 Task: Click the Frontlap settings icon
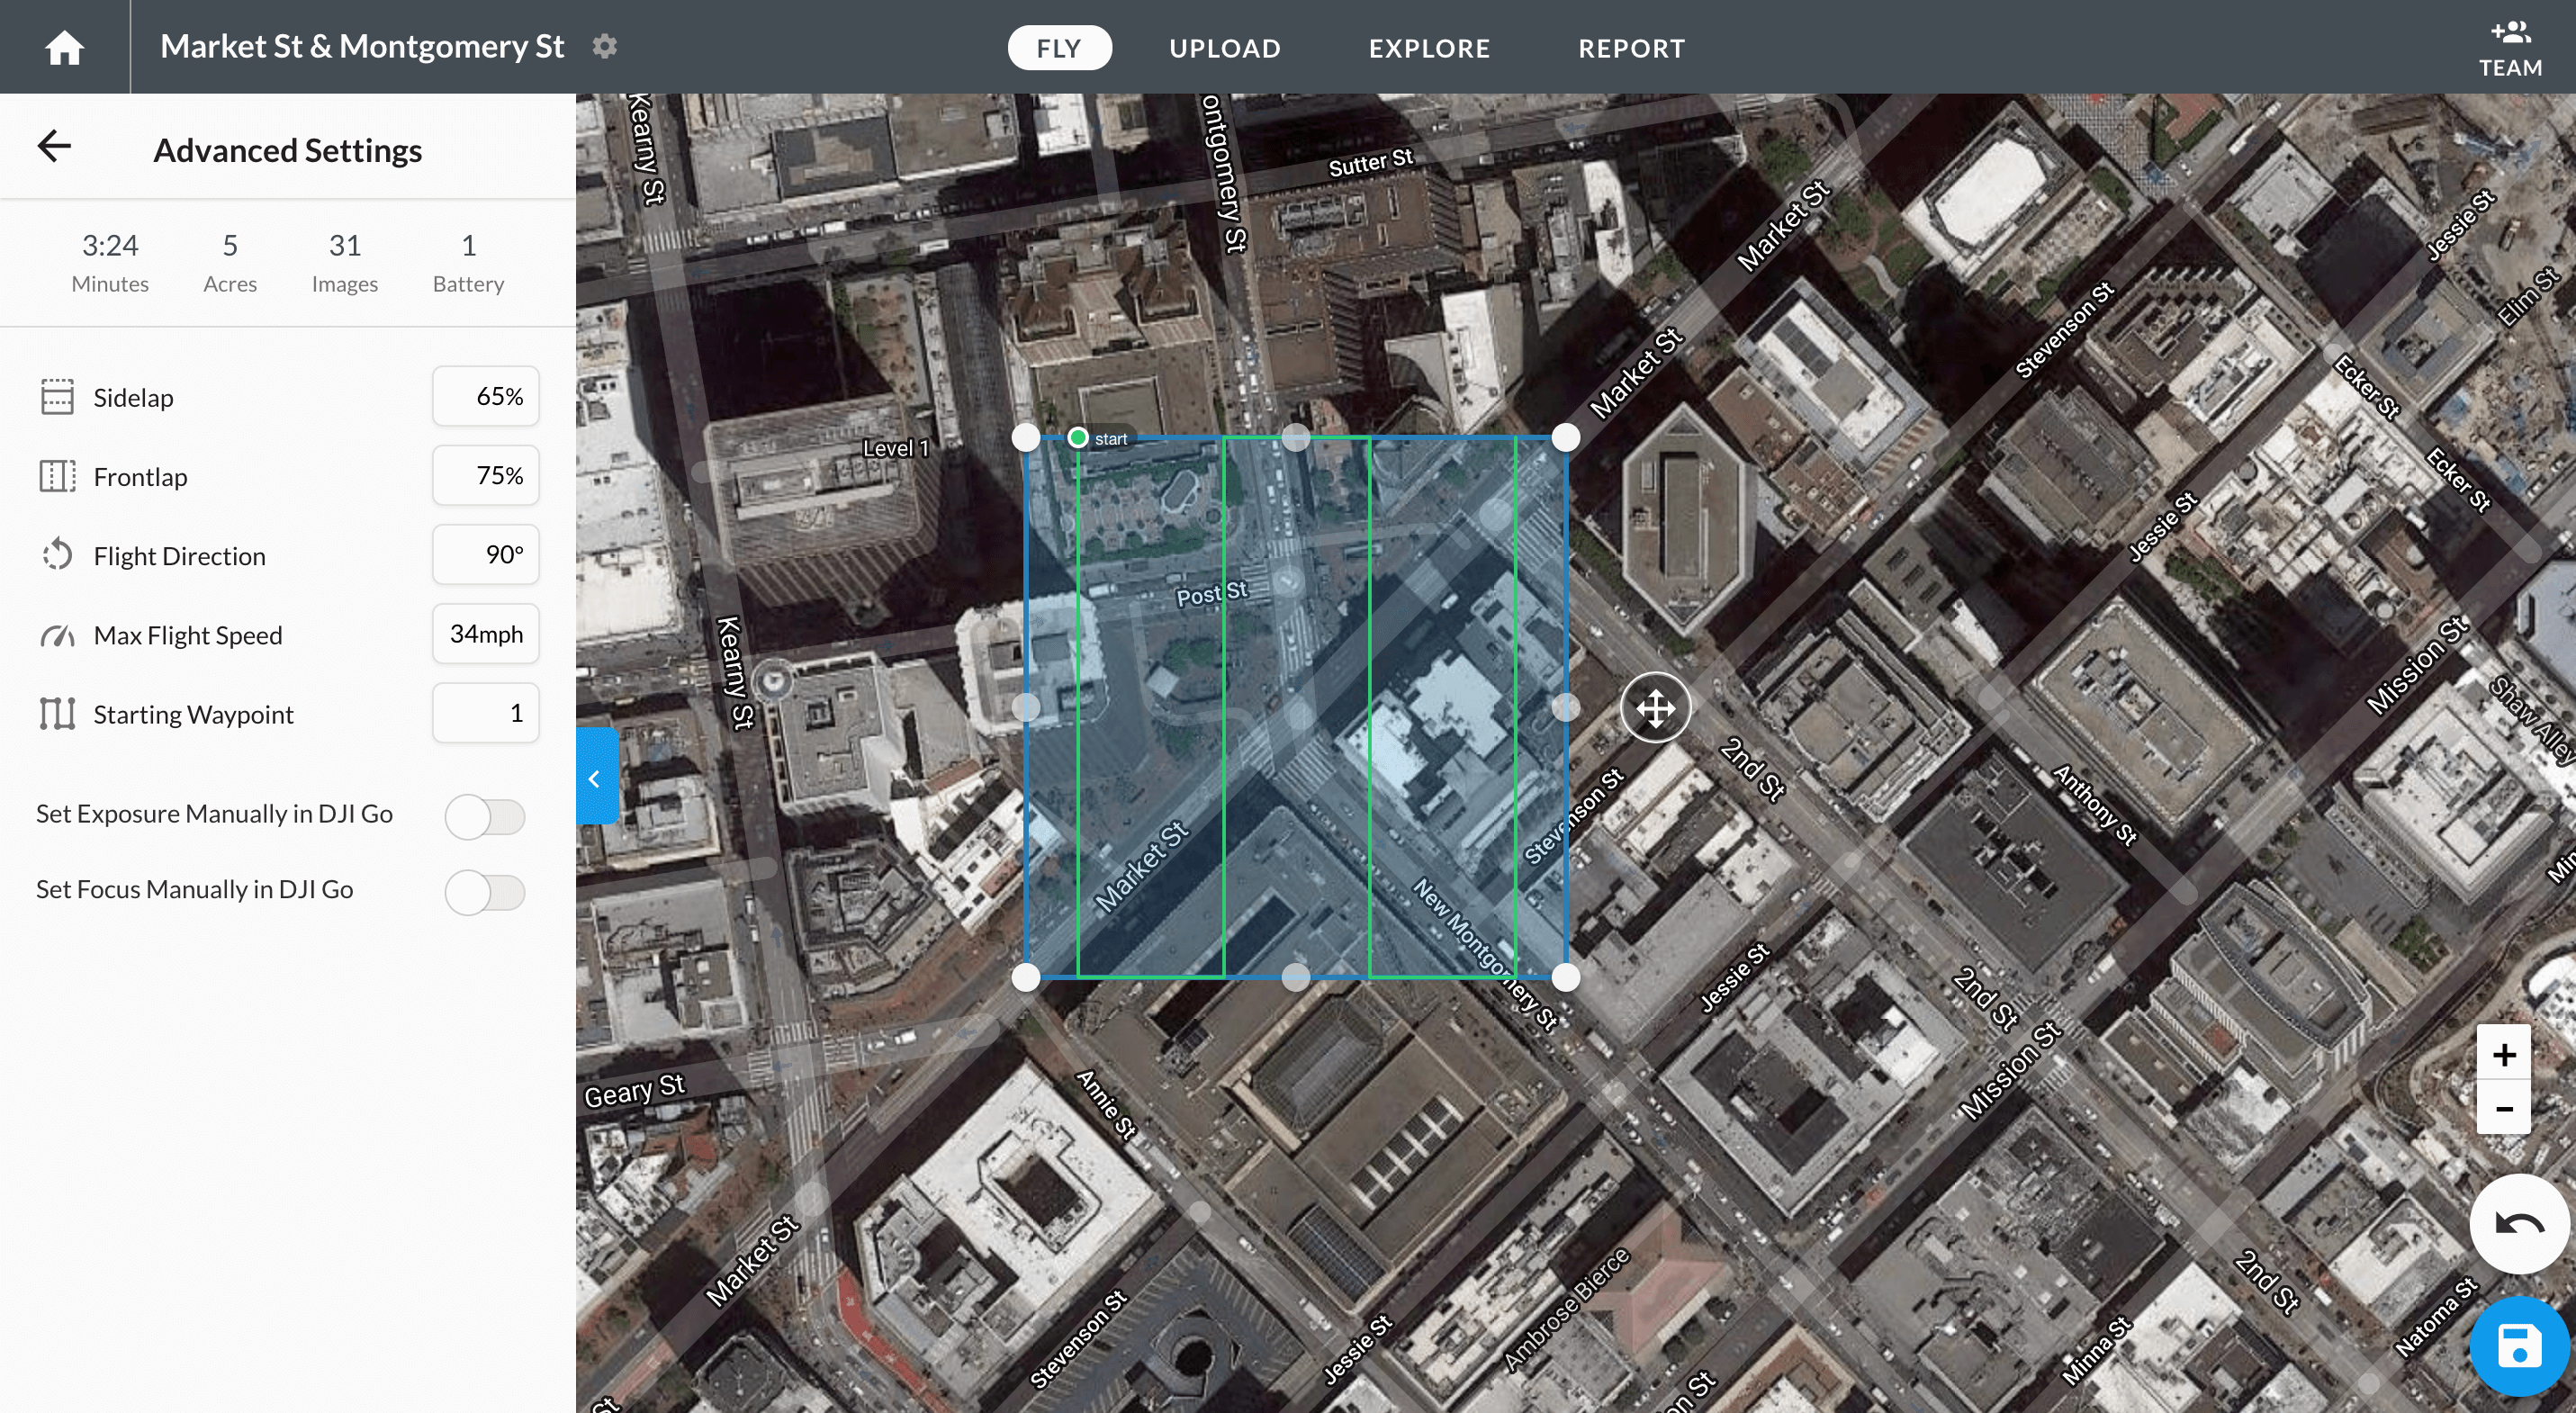(56, 477)
